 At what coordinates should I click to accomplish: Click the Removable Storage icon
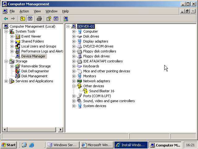18,66
